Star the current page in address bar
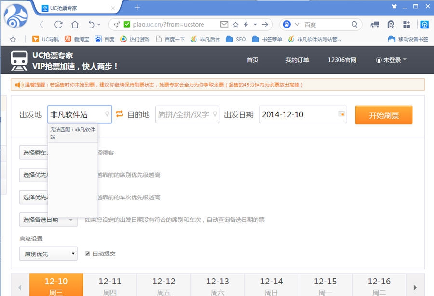 [x=235, y=24]
